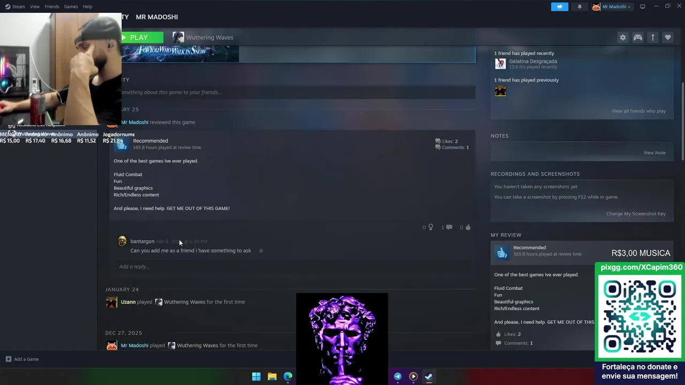The image size is (685, 385).
Task: Open File Explorer from taskbar
Action: click(x=272, y=376)
